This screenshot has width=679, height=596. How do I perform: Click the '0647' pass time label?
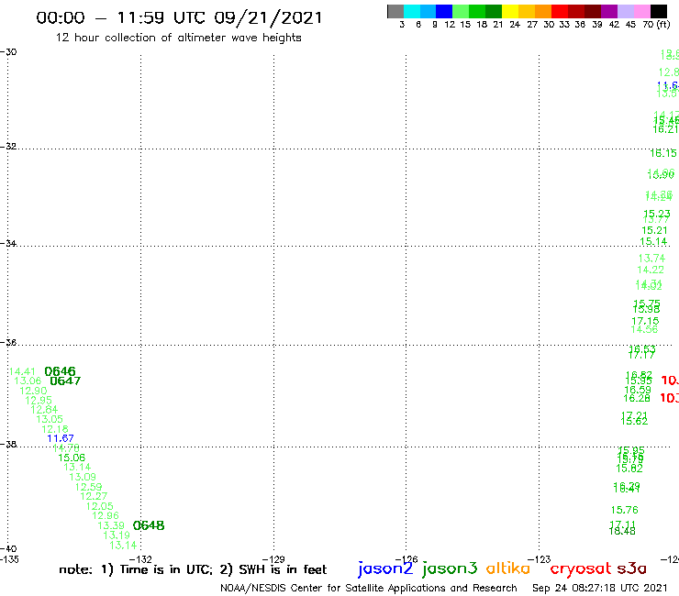pos(65,381)
